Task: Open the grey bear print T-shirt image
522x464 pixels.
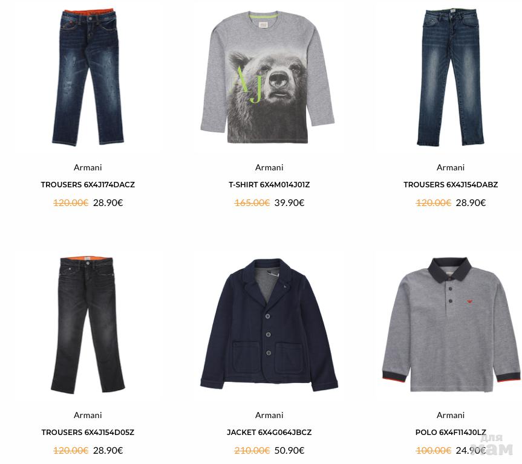Action: point(267,77)
